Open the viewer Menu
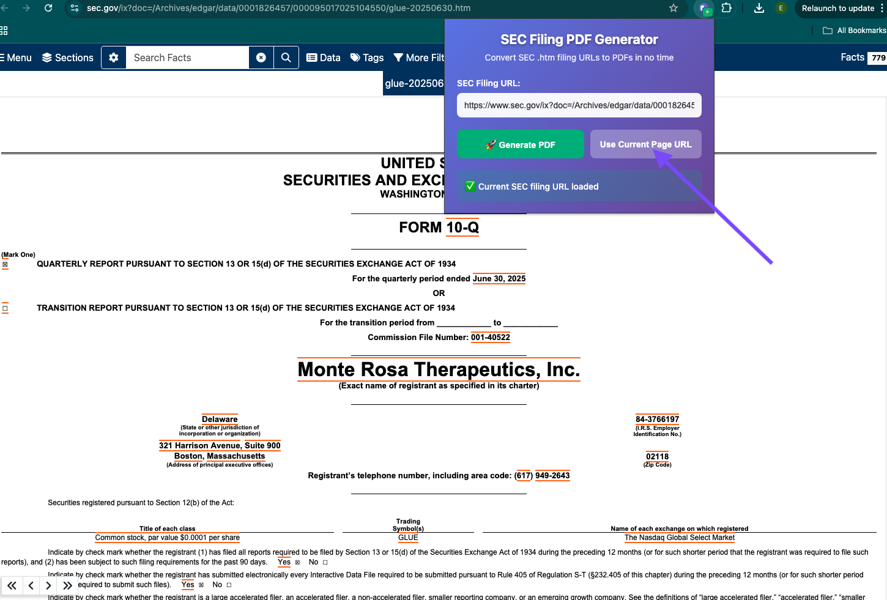 pyautogui.click(x=17, y=57)
